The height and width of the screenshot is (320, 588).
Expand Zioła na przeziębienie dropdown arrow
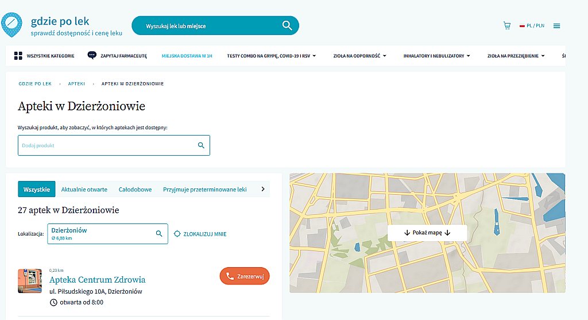(543, 56)
